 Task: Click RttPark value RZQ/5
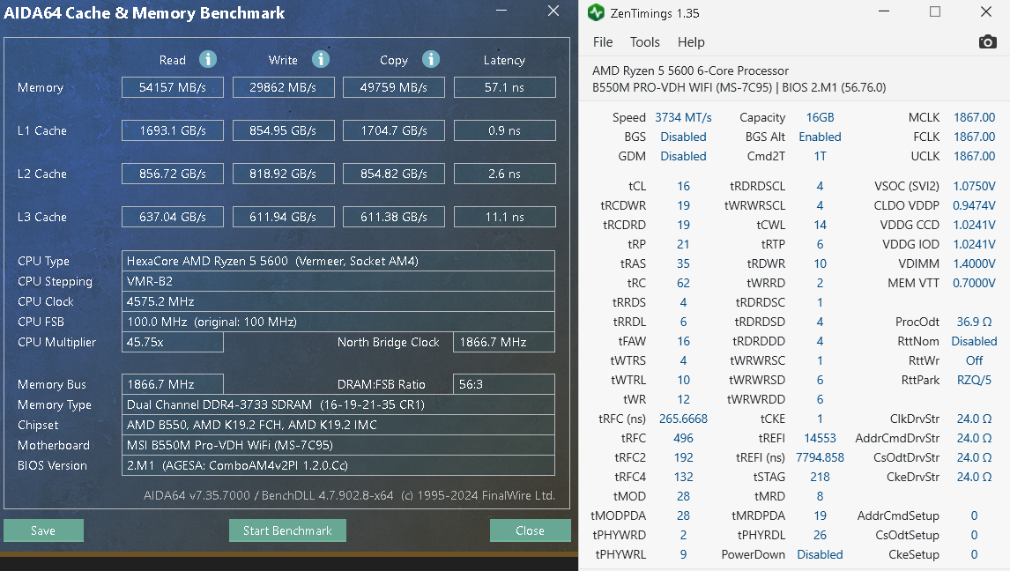tap(974, 380)
